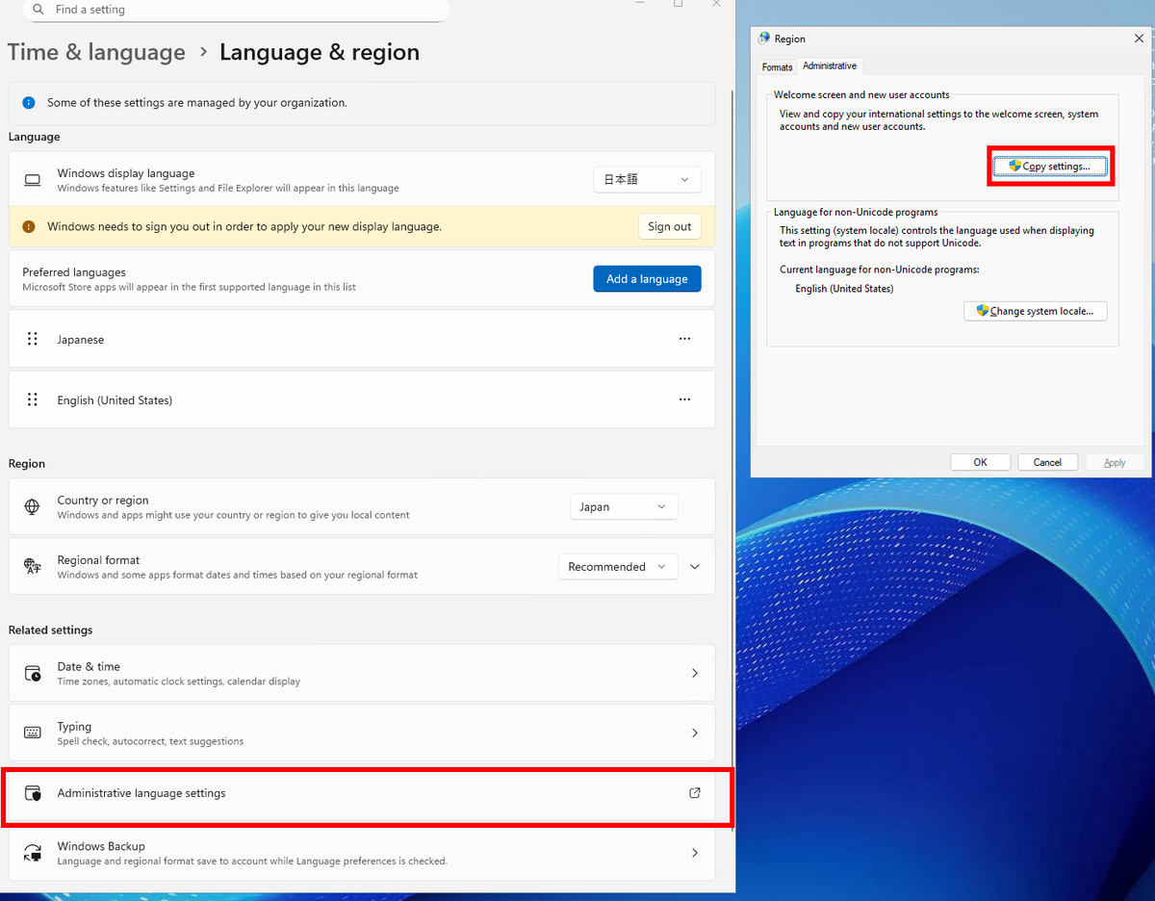Open the Typing settings chevron
The height and width of the screenshot is (901, 1155).
pos(695,734)
